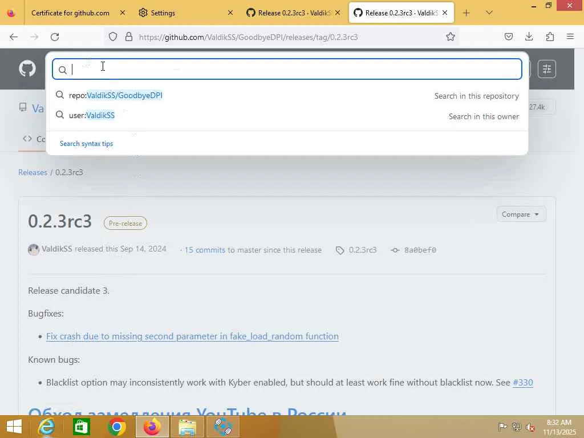
Task: Click the padlock site info icon
Action: [x=129, y=37]
